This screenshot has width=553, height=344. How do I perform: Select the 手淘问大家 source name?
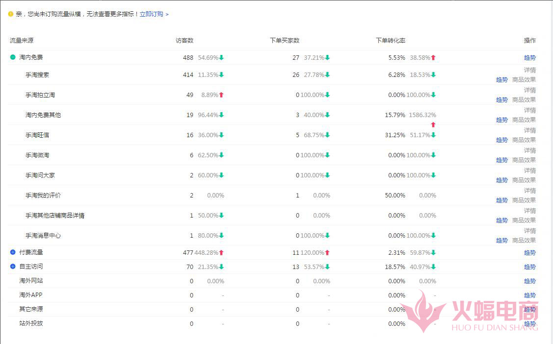tap(40, 175)
